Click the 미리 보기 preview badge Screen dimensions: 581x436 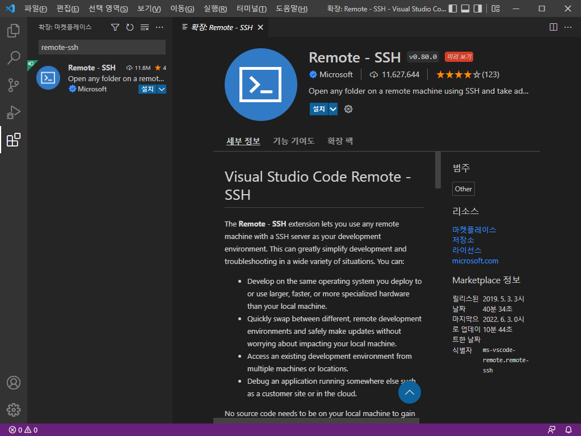[x=458, y=57]
